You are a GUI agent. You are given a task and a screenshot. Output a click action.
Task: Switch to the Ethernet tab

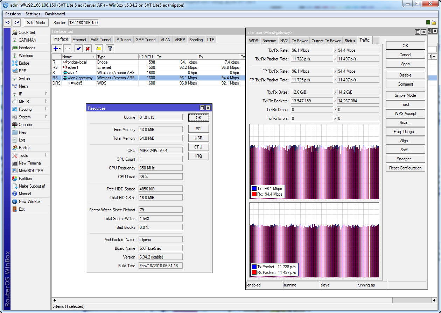[79, 40]
